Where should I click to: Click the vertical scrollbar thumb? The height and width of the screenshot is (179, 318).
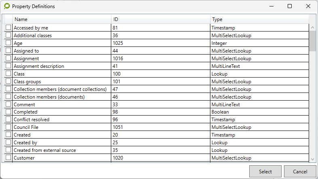click(x=313, y=41)
